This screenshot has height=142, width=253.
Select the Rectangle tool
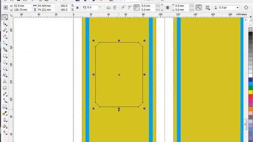5,56
